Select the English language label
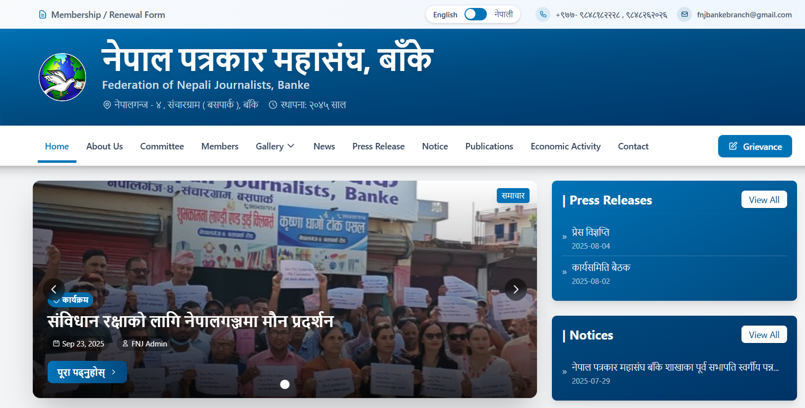Viewport: 805px width, 408px height. tap(445, 15)
